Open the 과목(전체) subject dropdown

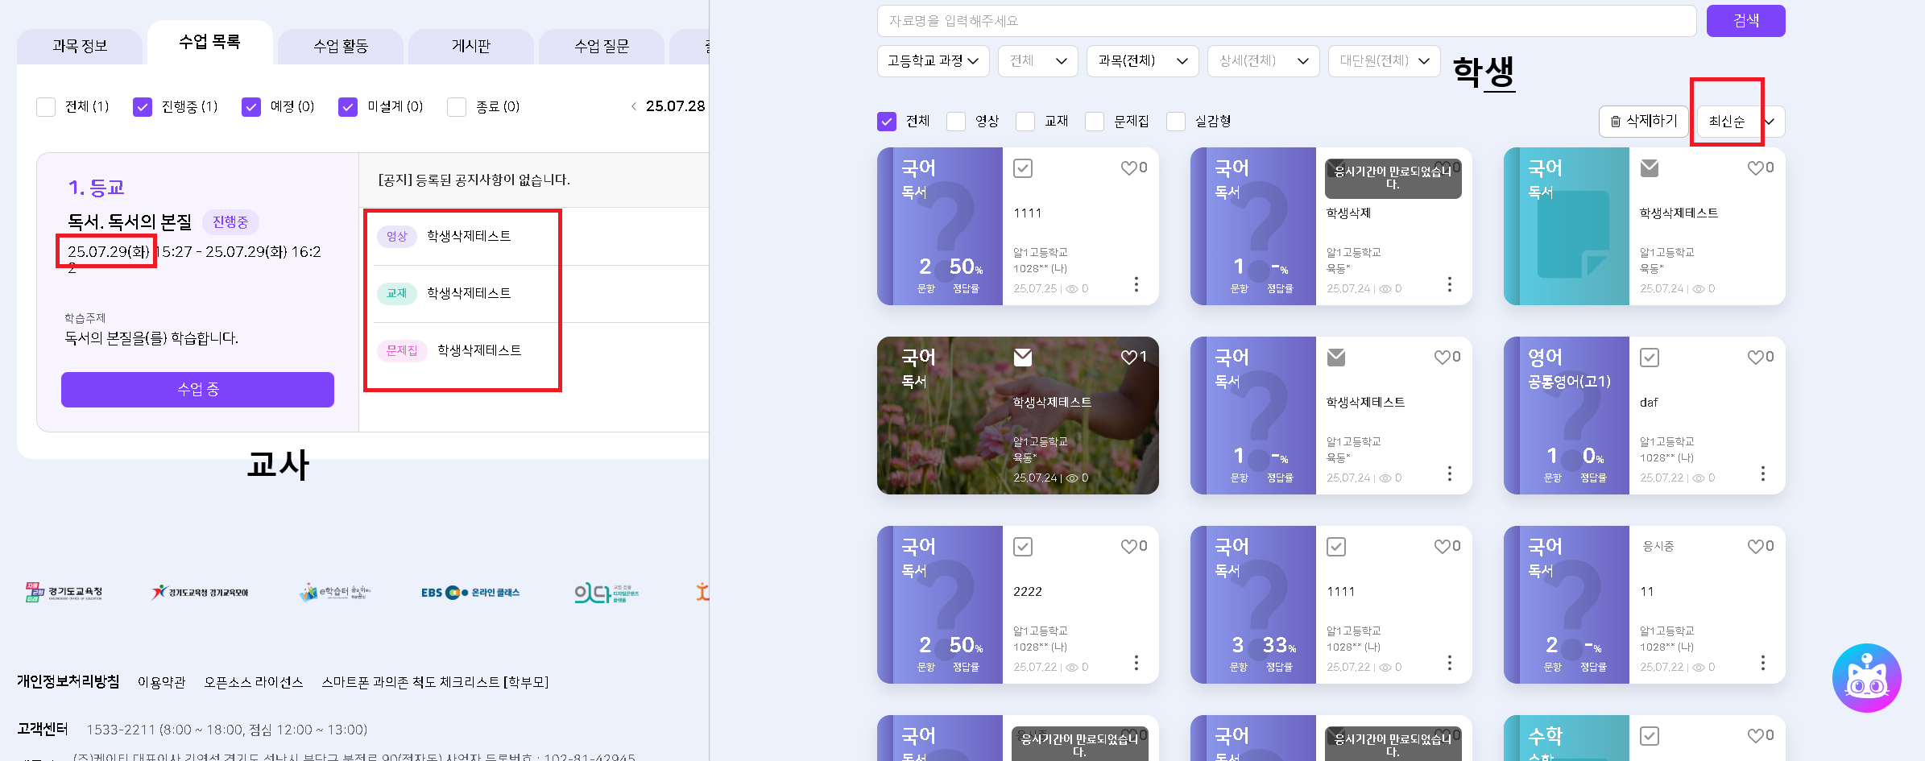(x=1141, y=61)
